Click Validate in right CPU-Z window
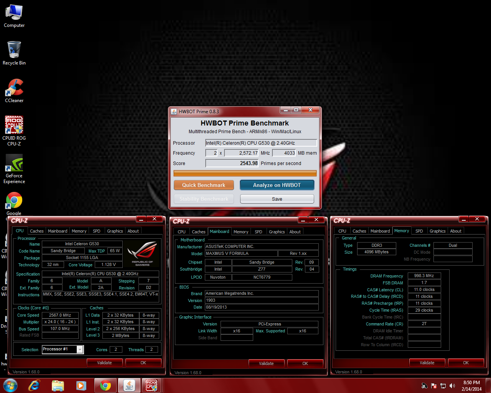This screenshot has width=491, height=393. (x=427, y=363)
